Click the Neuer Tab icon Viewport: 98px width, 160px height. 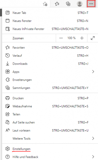coord(7,13)
